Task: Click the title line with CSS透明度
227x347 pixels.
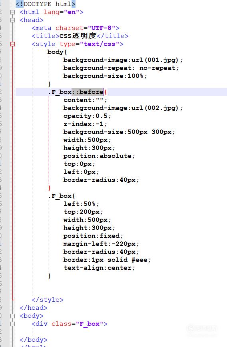Action: coord(80,36)
